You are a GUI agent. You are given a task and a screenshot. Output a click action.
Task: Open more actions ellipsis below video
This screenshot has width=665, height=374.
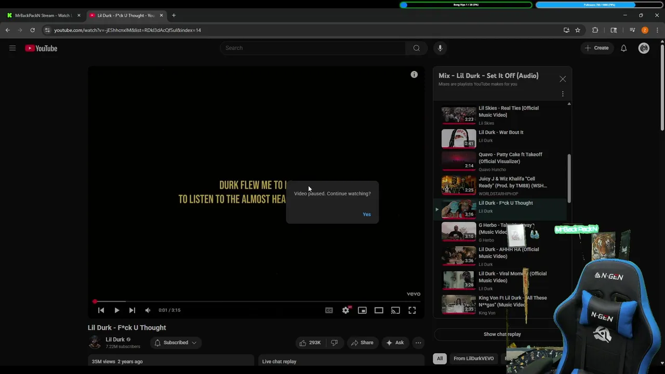point(418,343)
